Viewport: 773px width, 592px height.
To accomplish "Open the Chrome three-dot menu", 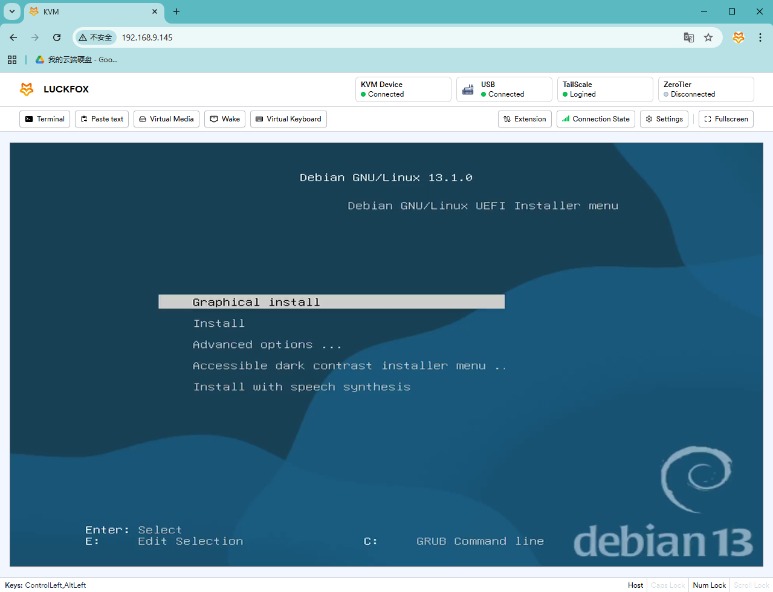I will click(x=760, y=37).
